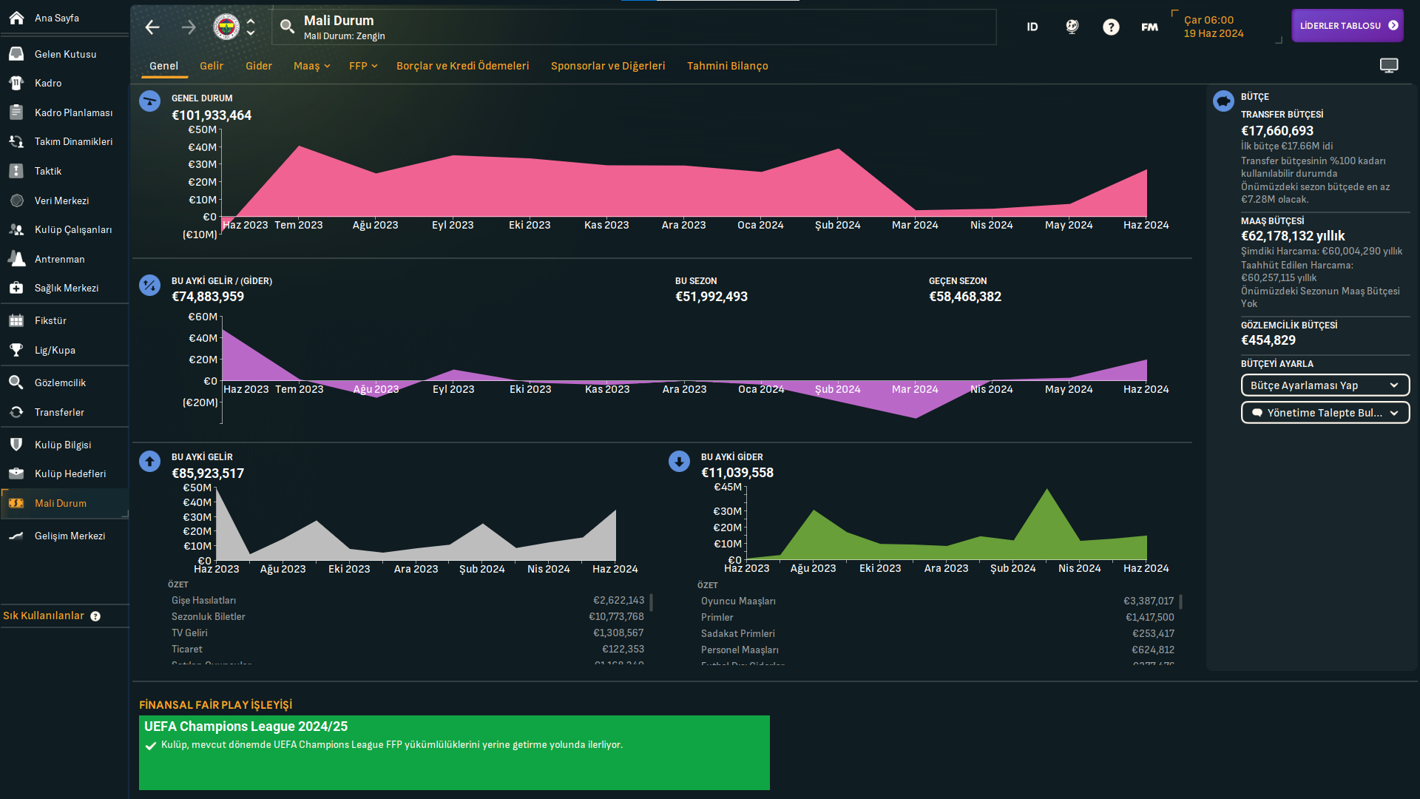
Task: Expand the Maaş dropdown tab
Action: [x=311, y=66]
